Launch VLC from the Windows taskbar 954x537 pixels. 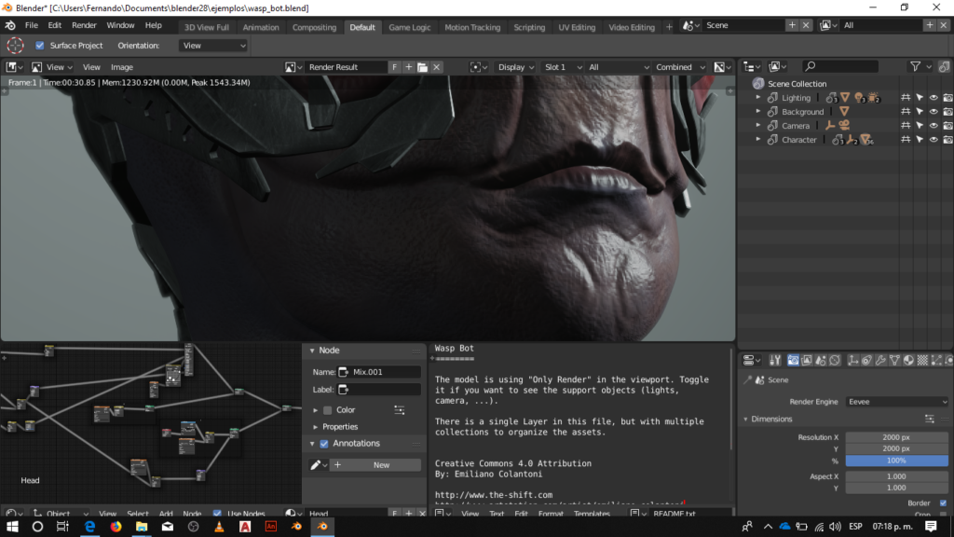click(x=219, y=527)
